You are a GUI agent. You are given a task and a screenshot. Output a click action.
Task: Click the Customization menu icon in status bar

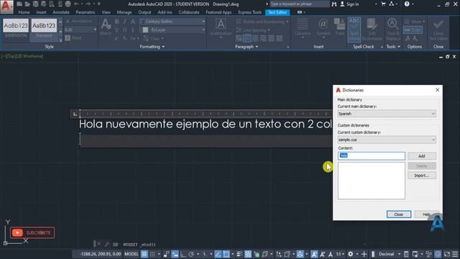[x=455, y=254]
